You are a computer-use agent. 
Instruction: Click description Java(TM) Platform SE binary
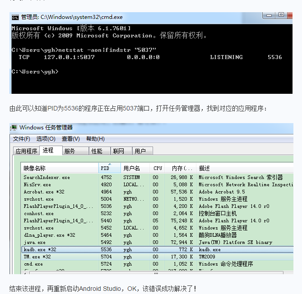click(x=235, y=242)
